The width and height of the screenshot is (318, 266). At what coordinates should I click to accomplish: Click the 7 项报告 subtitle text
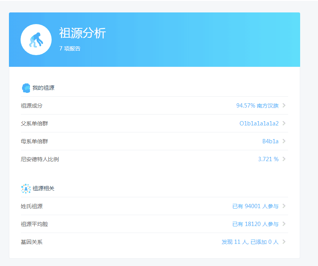tap(70, 49)
